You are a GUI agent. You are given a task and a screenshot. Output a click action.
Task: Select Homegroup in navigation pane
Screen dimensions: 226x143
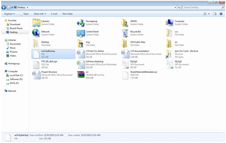pos(14,64)
